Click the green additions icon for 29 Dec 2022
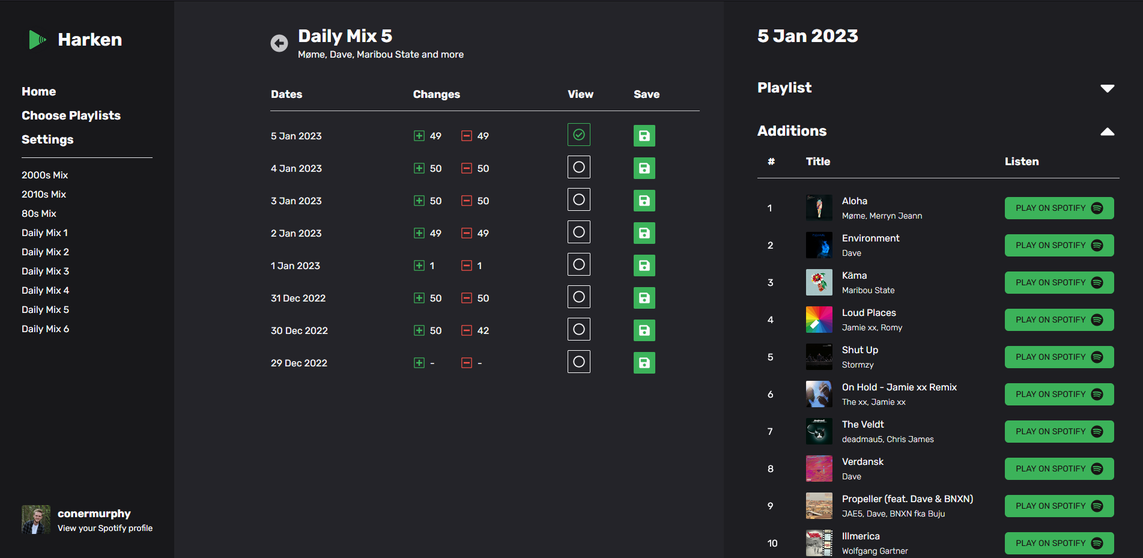This screenshot has width=1143, height=558. click(x=419, y=363)
